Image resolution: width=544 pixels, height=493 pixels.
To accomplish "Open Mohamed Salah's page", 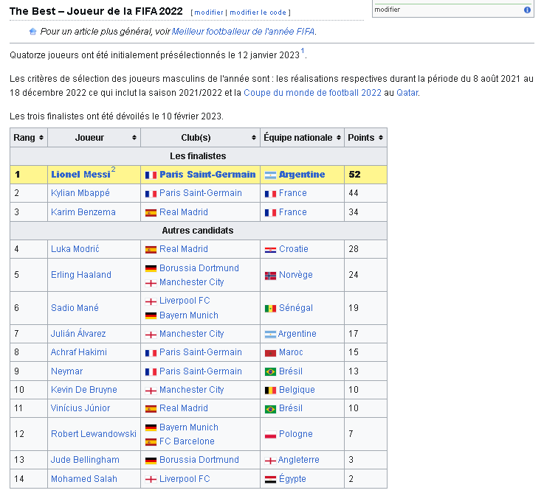I will coord(84,479).
